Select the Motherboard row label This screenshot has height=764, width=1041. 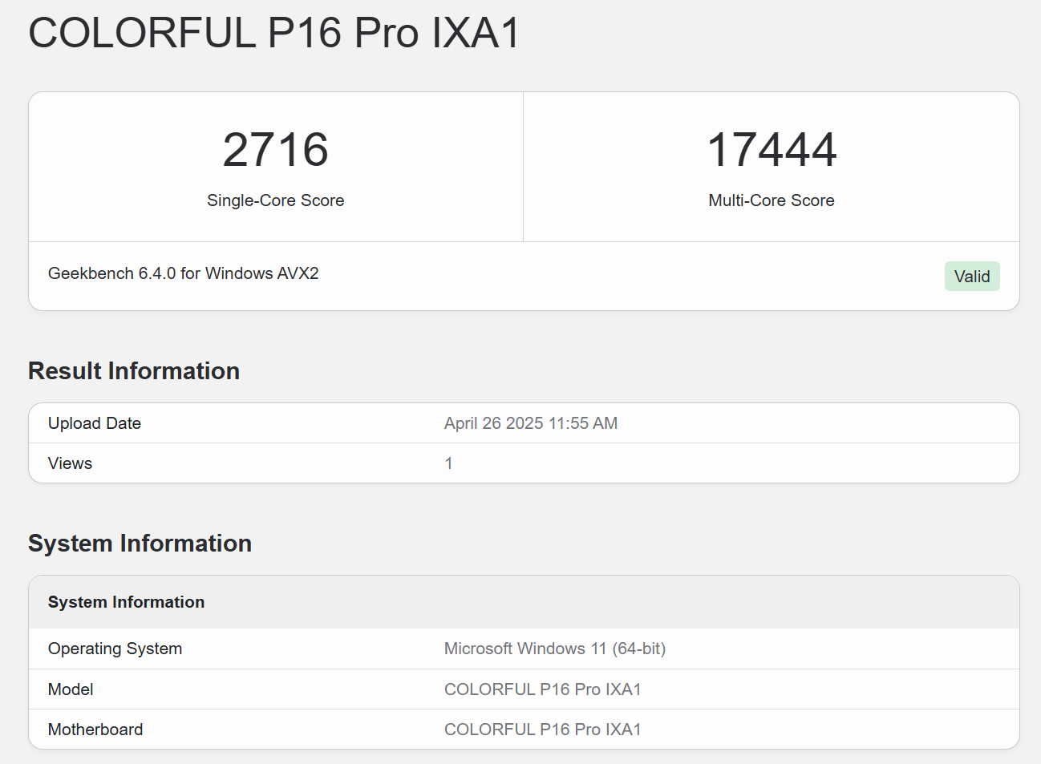click(95, 730)
